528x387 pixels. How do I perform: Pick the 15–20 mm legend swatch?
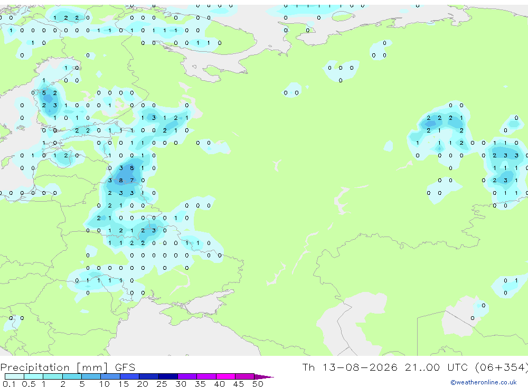[130, 376]
